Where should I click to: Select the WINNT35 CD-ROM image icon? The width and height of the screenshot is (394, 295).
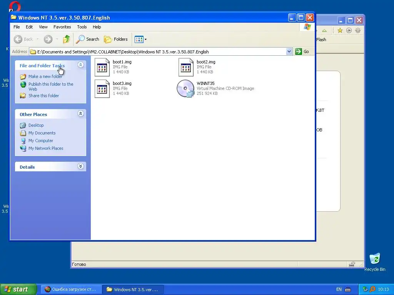(x=185, y=89)
